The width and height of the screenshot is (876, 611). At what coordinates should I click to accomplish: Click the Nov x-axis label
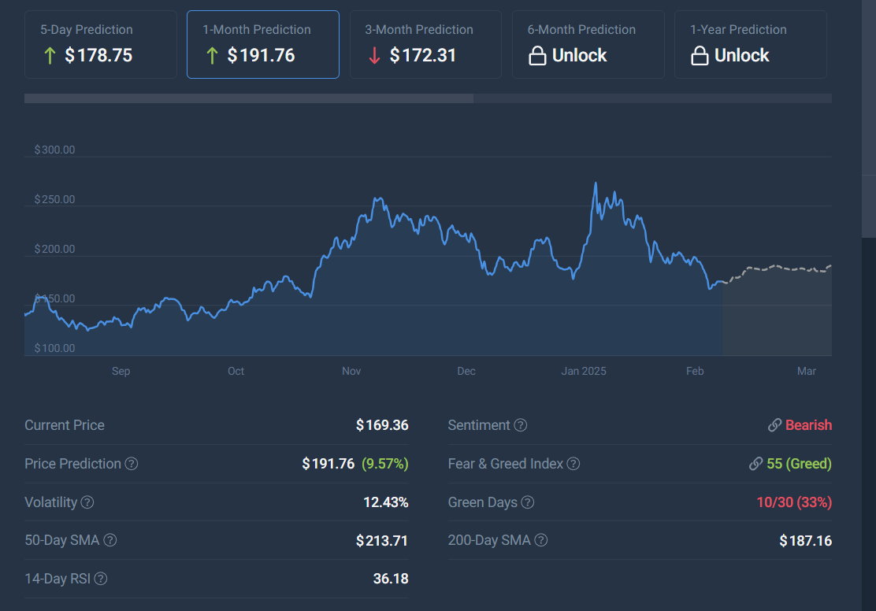351,371
